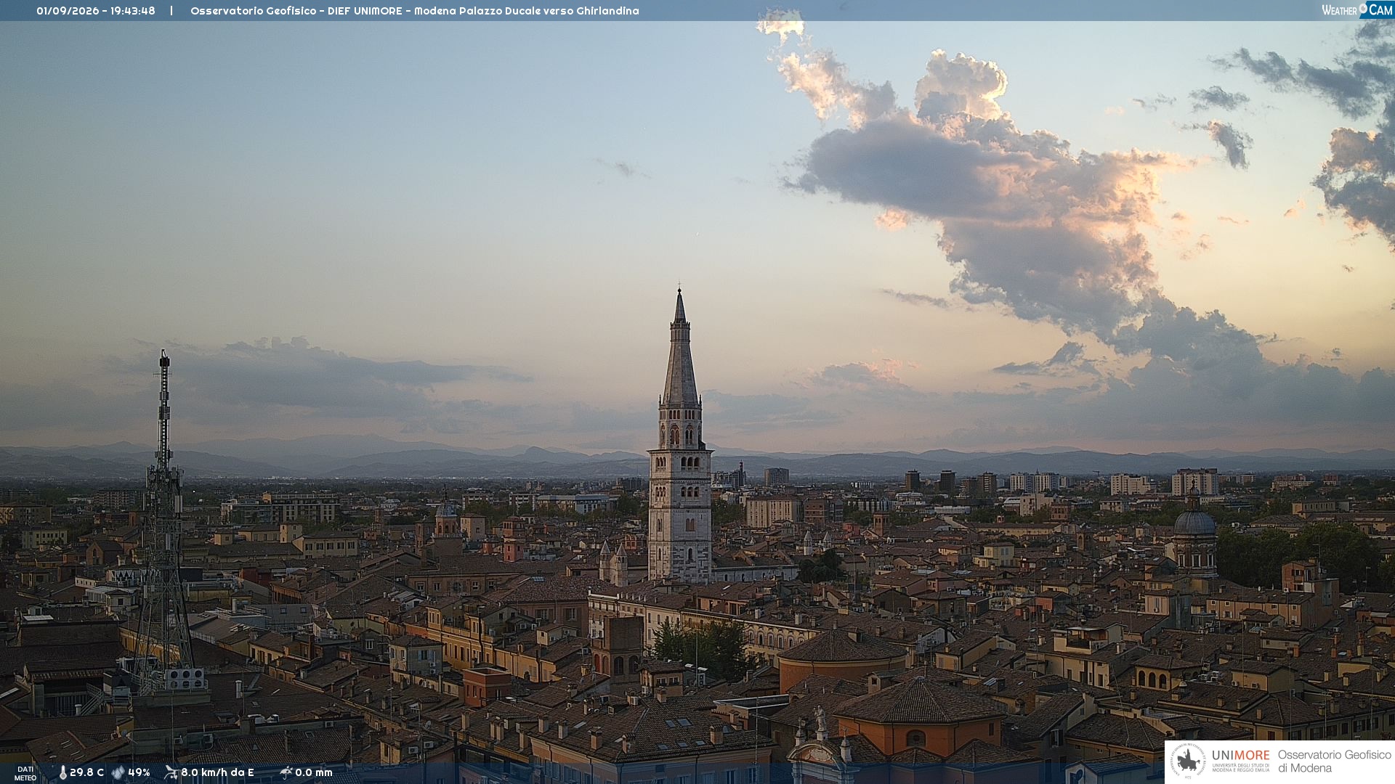This screenshot has height=784, width=1395.
Task: Click the lattice antenna tower on left
Action: [x=164, y=519]
